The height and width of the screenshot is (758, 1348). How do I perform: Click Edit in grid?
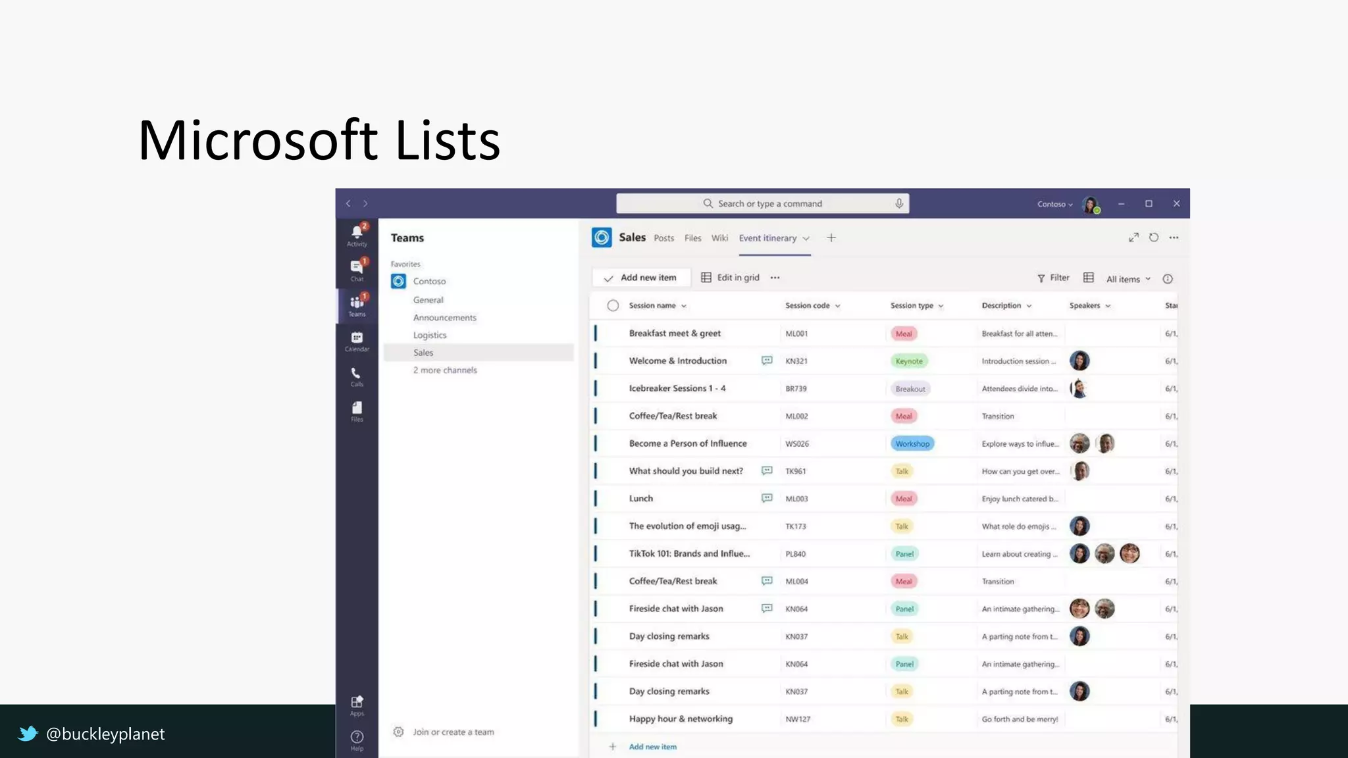(730, 278)
